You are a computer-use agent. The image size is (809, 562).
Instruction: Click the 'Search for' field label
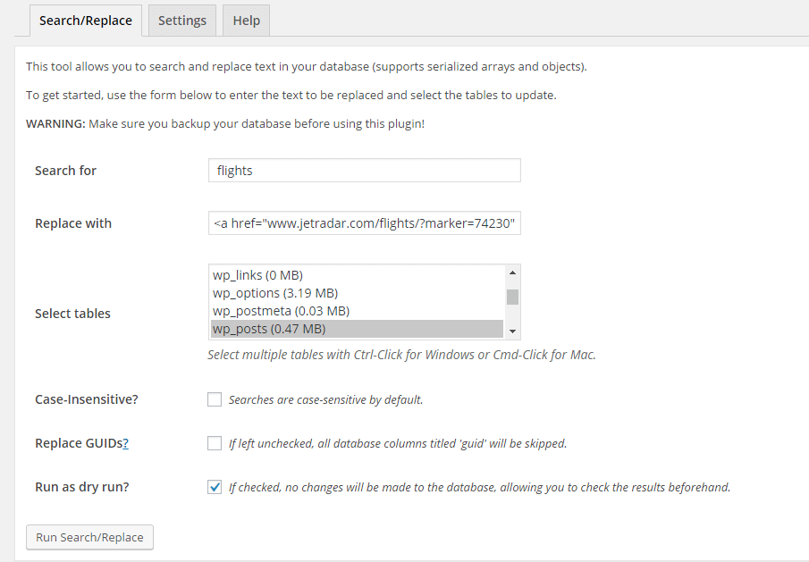[x=65, y=171]
